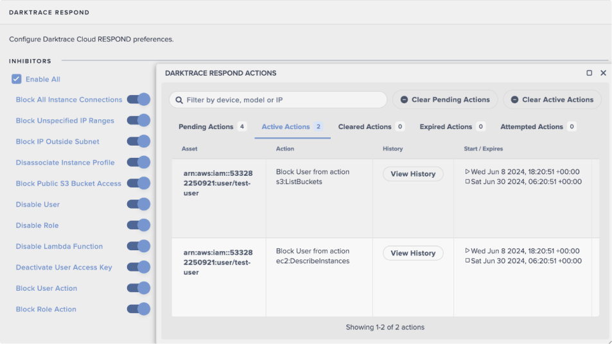Tick the Enable All checkbox
The width and height of the screenshot is (612, 344).
click(x=17, y=79)
